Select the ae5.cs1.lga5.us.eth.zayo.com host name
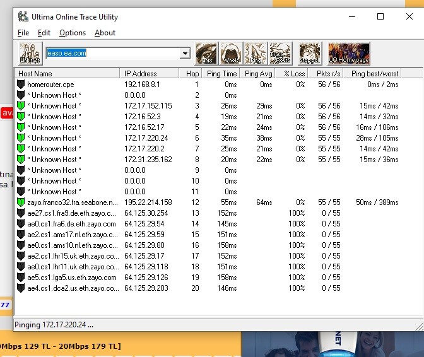 [72, 278]
